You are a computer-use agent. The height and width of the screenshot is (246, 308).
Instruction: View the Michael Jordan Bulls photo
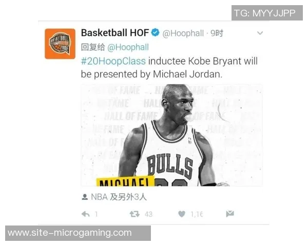(172, 135)
